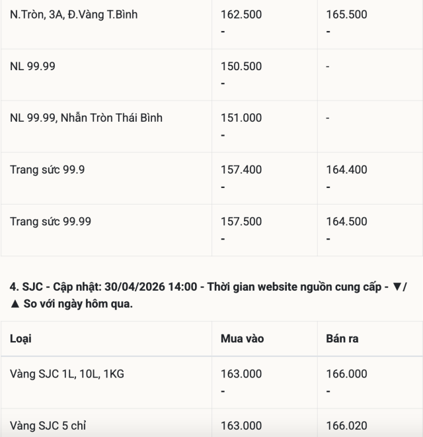Click the Mua vào column header
The image size is (423, 437).
pyautogui.click(x=242, y=338)
